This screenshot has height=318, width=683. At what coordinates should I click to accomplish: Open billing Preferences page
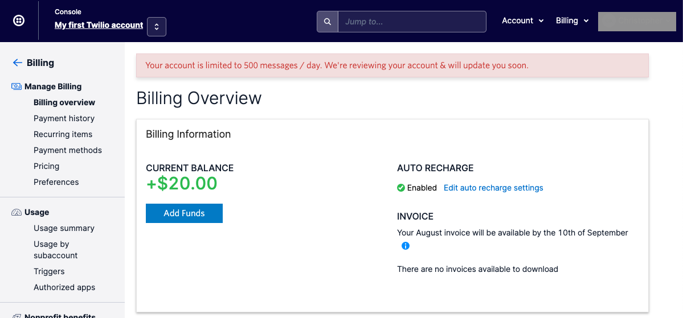pyautogui.click(x=56, y=182)
